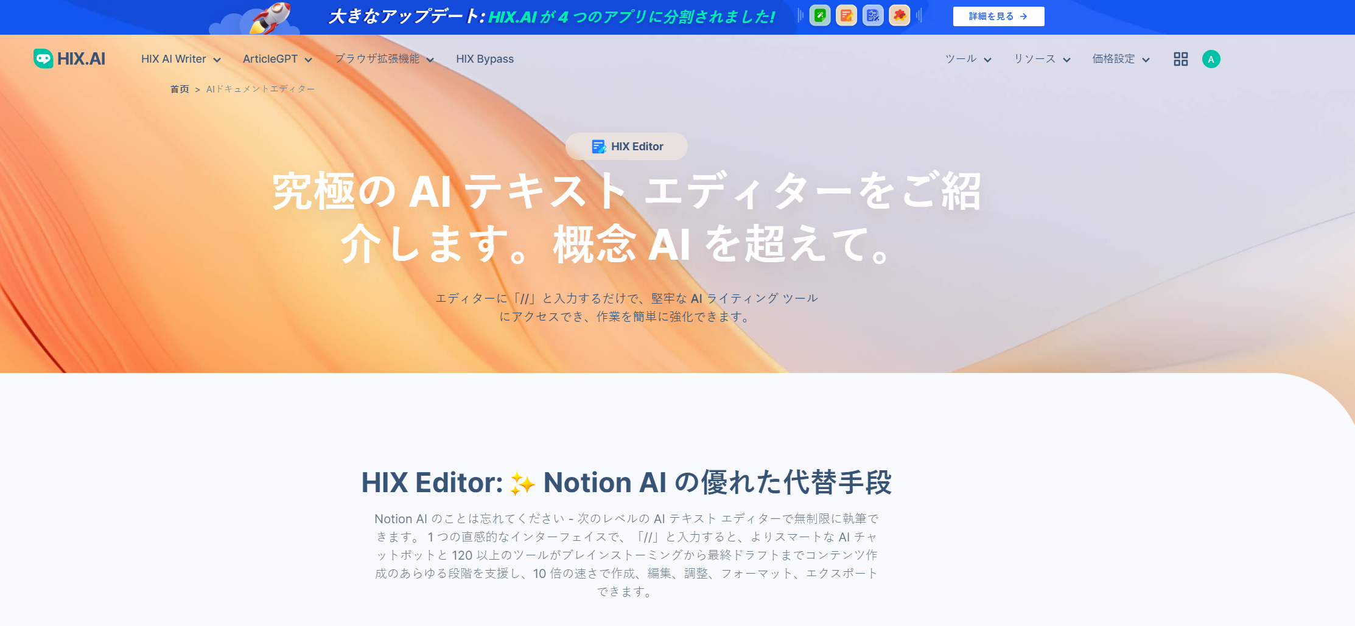Image resolution: width=1355 pixels, height=626 pixels.
Task: Open the リソース menu
Action: click(1042, 59)
